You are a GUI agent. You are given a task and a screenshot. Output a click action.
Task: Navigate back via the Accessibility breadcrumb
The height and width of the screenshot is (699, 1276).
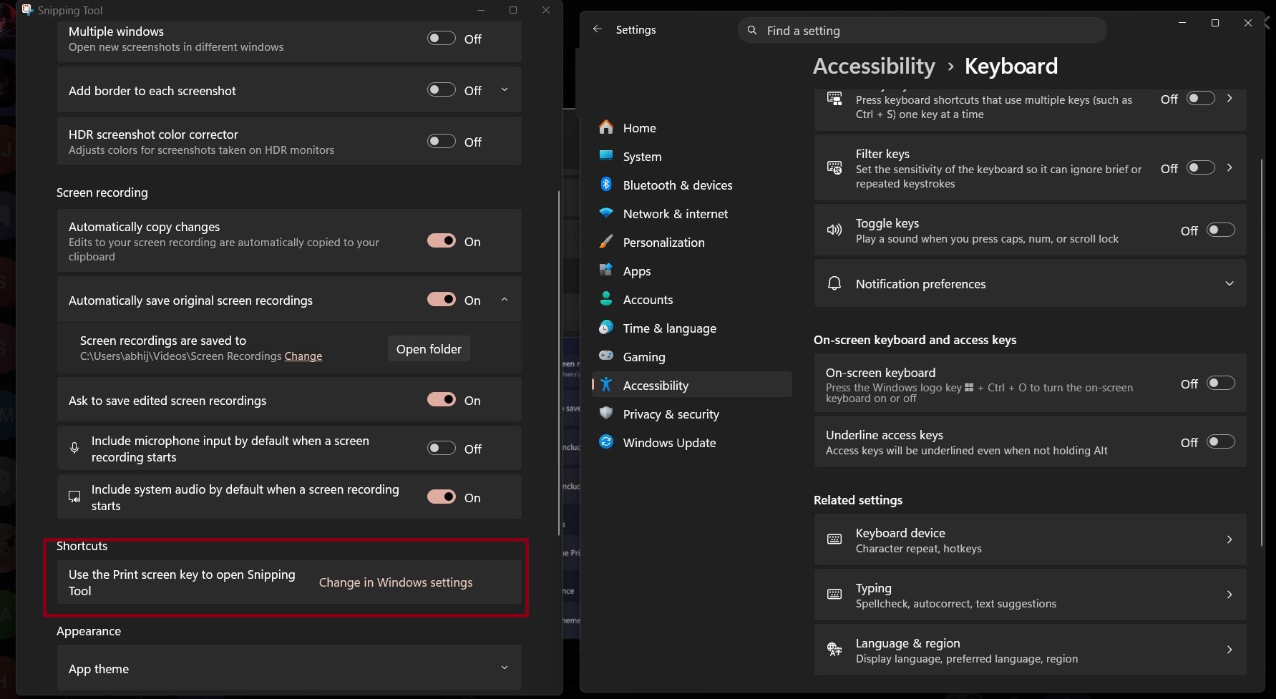click(x=873, y=66)
